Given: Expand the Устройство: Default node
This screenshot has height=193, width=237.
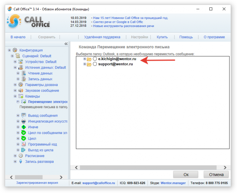Looking at the screenshot, I should [15, 62].
